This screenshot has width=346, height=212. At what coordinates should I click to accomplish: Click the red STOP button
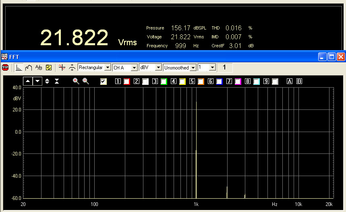[5, 67]
